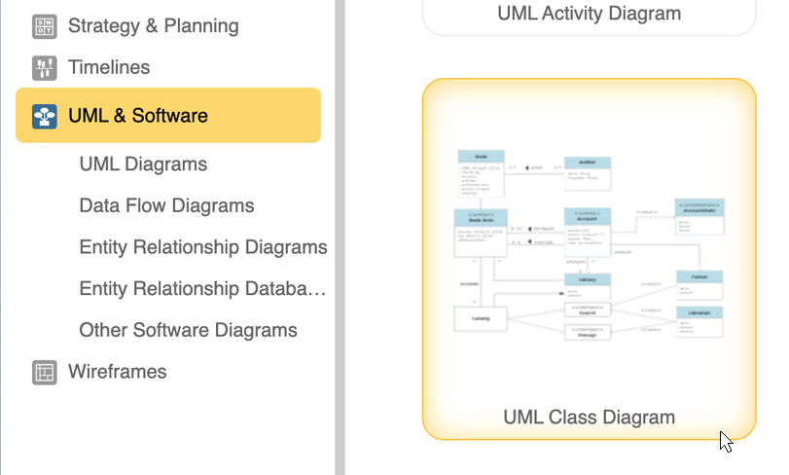Select the Entity Relationship Databa… subcategory
Image resolution: width=789 pixels, height=475 pixels.
coord(202,288)
